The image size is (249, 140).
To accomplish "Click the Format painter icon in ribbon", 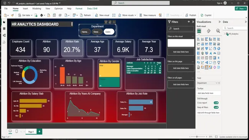I will (x=12, y=15).
